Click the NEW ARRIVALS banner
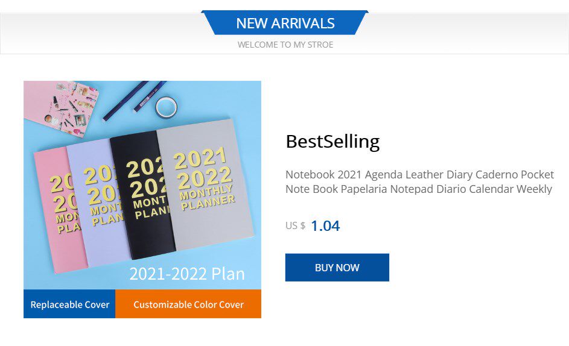The image size is (569, 346). pyautogui.click(x=285, y=24)
